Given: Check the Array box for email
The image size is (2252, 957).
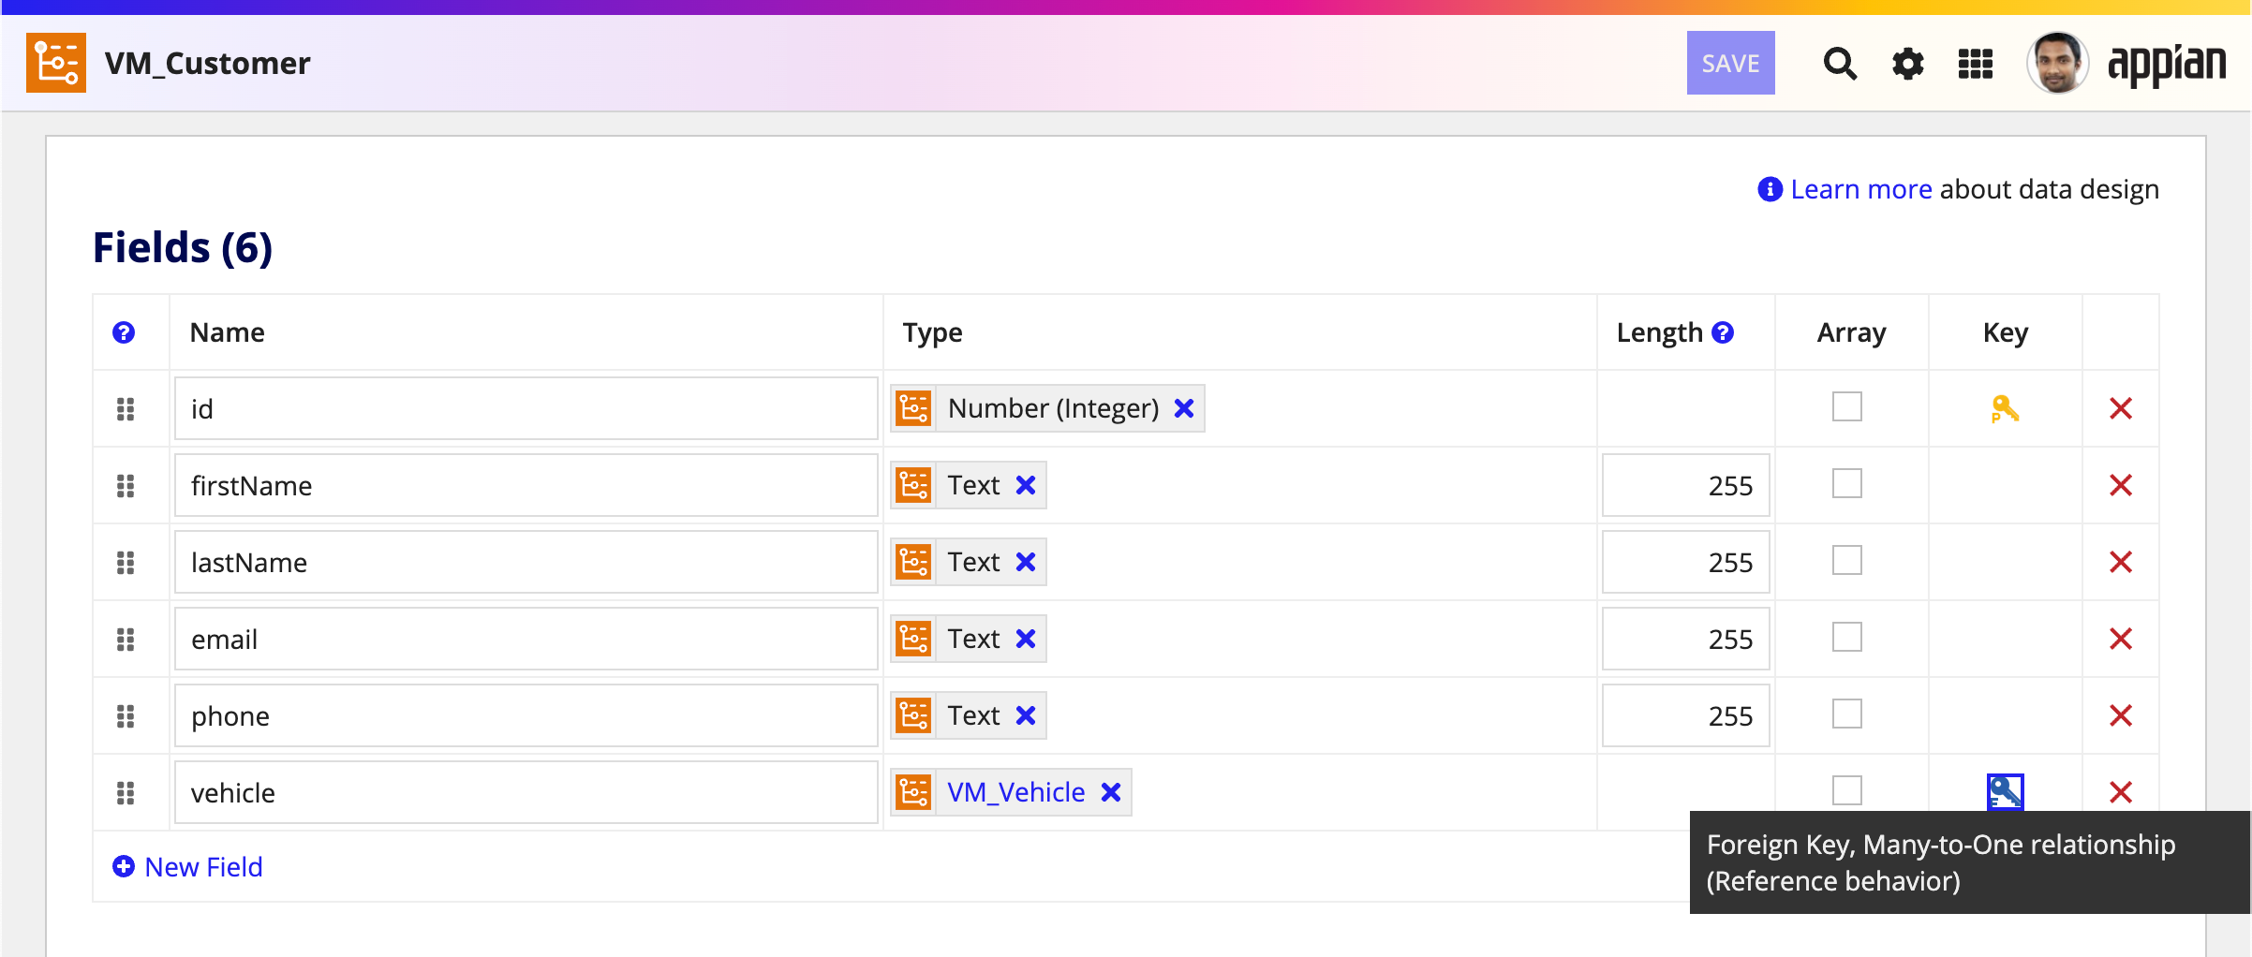Looking at the screenshot, I should tap(1847, 637).
